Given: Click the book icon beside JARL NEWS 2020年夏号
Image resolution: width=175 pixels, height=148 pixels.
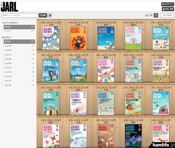Looking at the screenshot, I should (60, 93).
